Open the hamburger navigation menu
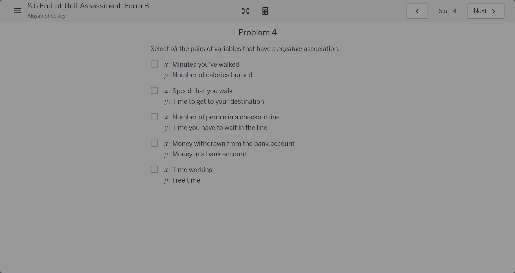 point(17,11)
